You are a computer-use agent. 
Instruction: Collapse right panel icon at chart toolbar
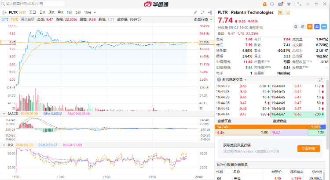[210, 12]
